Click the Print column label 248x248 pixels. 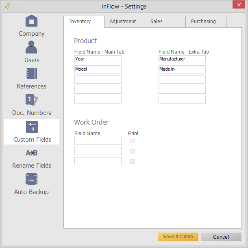(x=133, y=133)
